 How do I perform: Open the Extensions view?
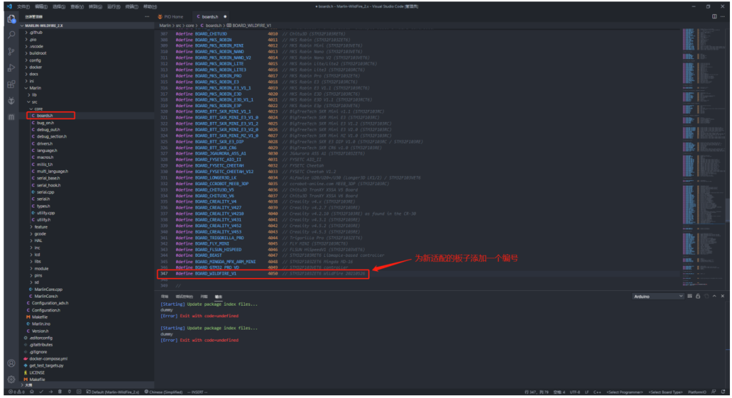click(x=12, y=85)
